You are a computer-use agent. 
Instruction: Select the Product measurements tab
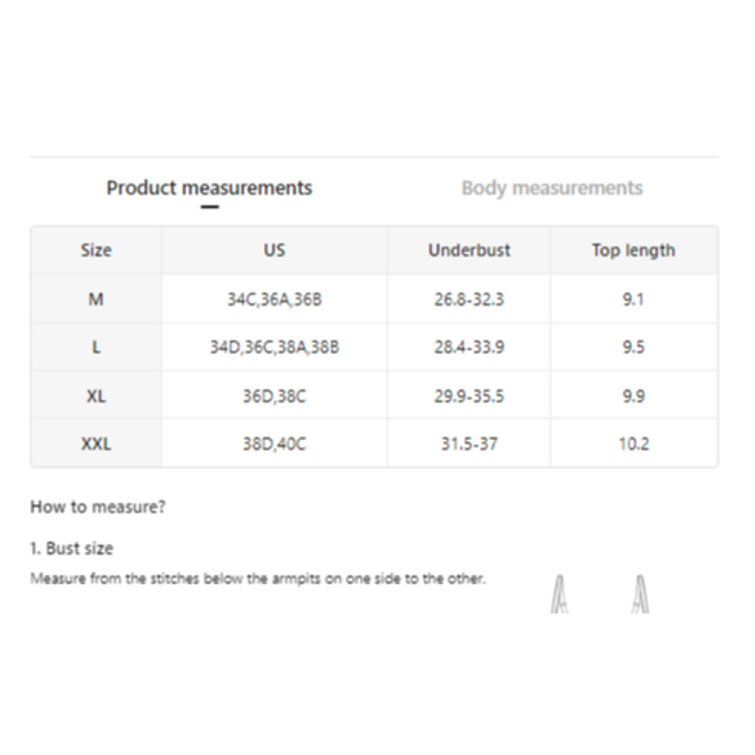[209, 188]
